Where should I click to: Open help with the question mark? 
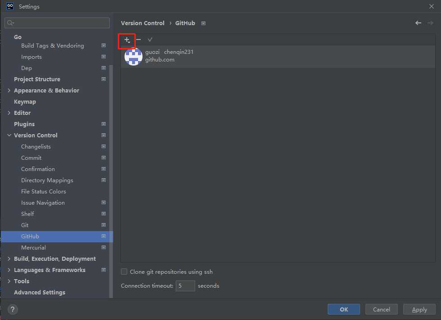tap(13, 309)
